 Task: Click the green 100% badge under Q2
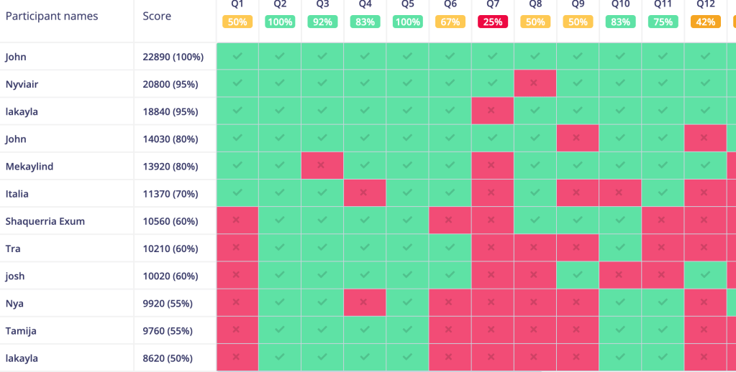[x=279, y=22]
